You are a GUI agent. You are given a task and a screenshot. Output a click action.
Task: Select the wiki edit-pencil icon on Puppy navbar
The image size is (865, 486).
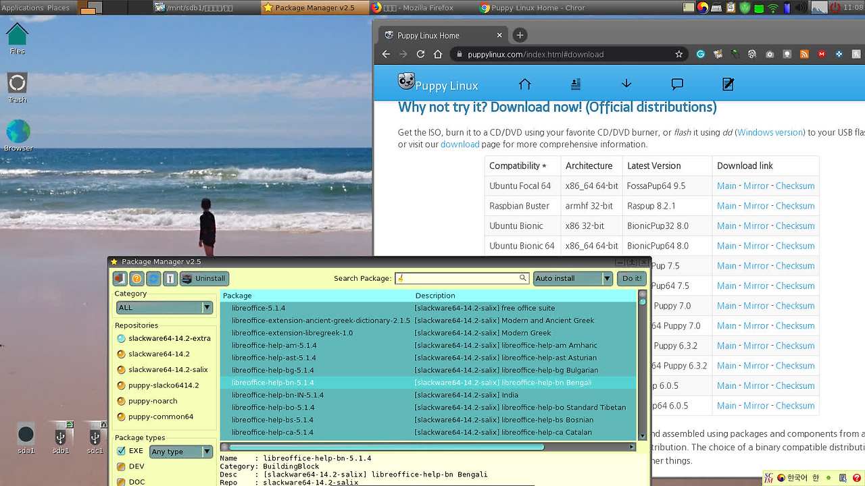tap(727, 83)
